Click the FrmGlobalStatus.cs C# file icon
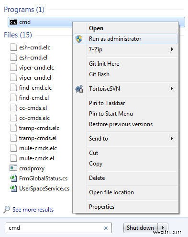Screen dimensions: 188x237 point(13,178)
